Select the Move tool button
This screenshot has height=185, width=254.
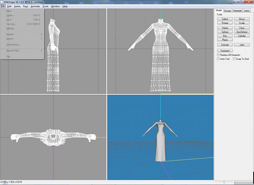click(242, 19)
